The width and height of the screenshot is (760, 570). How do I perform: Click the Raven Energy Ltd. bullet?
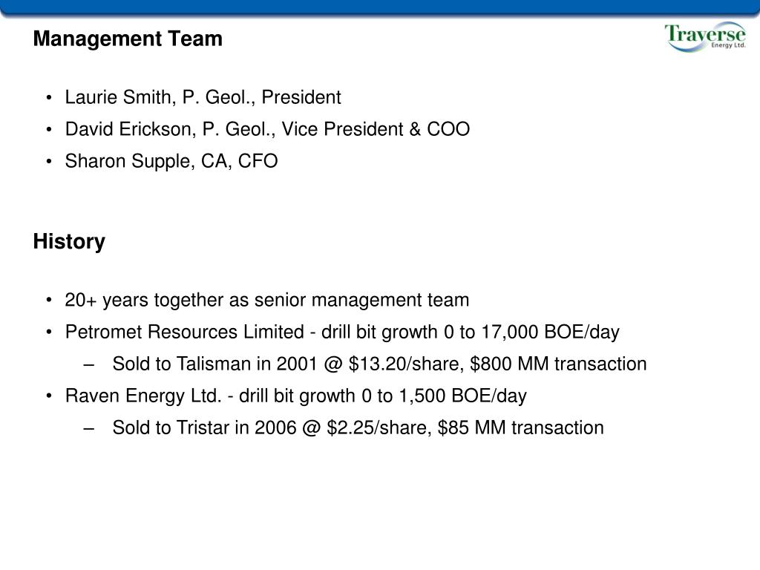[295, 396]
